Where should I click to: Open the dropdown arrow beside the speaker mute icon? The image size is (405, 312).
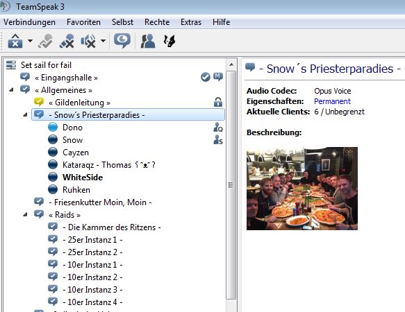point(103,41)
